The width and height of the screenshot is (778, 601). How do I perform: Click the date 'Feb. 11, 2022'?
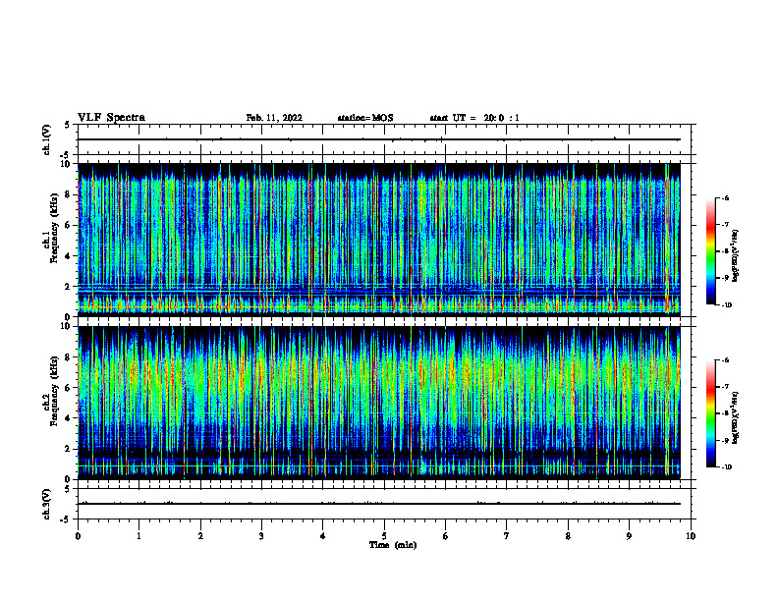tap(274, 118)
